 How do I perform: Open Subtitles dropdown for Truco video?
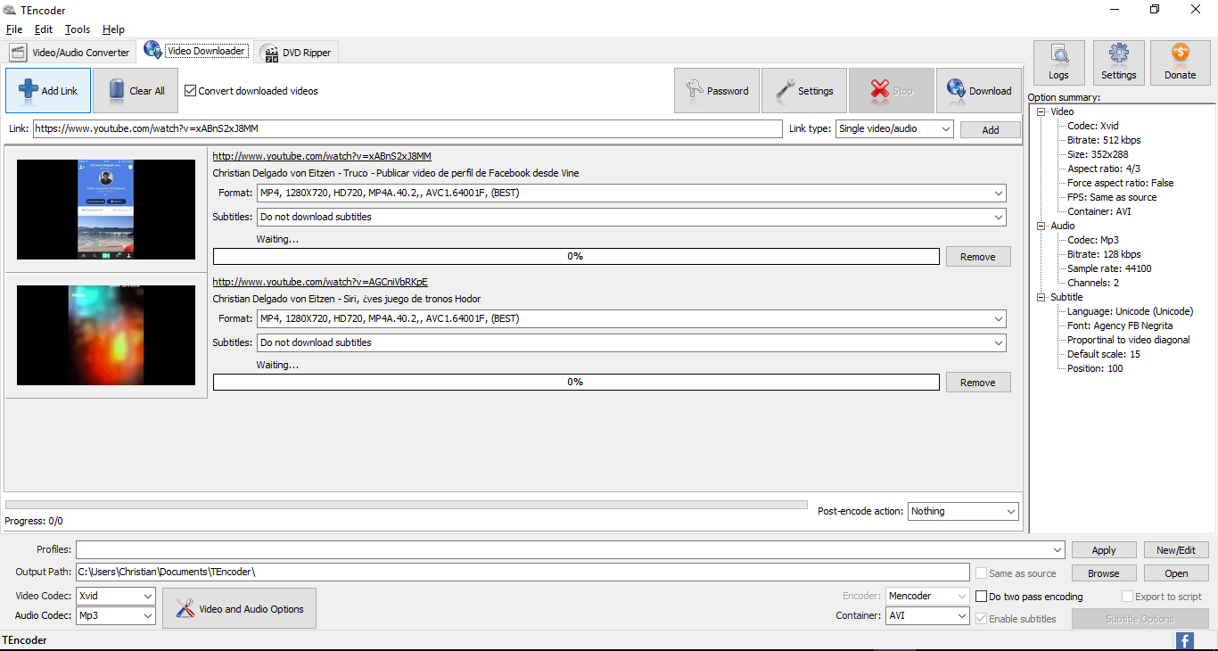[x=631, y=217]
